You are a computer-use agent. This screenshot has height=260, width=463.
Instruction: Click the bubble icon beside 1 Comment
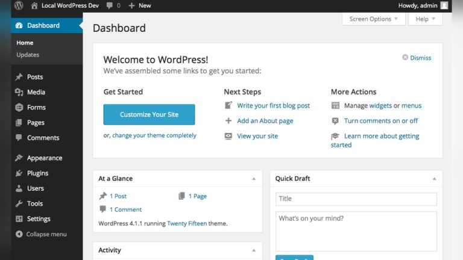pyautogui.click(x=102, y=209)
